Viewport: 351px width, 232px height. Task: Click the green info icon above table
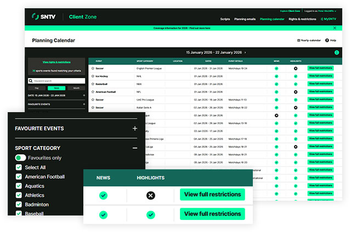coord(336,52)
